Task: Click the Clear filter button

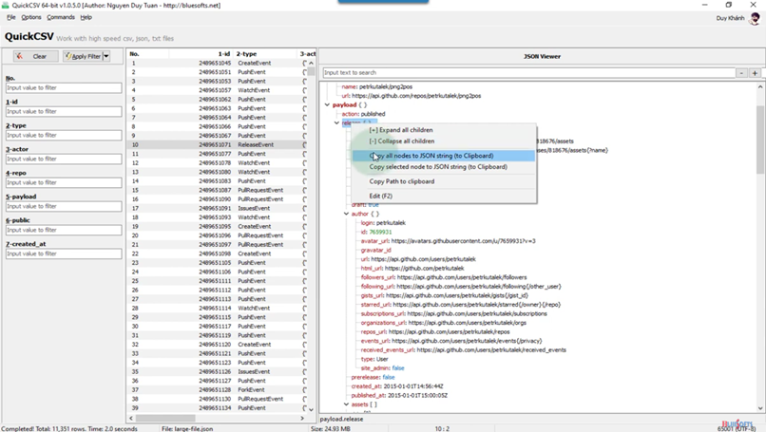Action: [36, 56]
